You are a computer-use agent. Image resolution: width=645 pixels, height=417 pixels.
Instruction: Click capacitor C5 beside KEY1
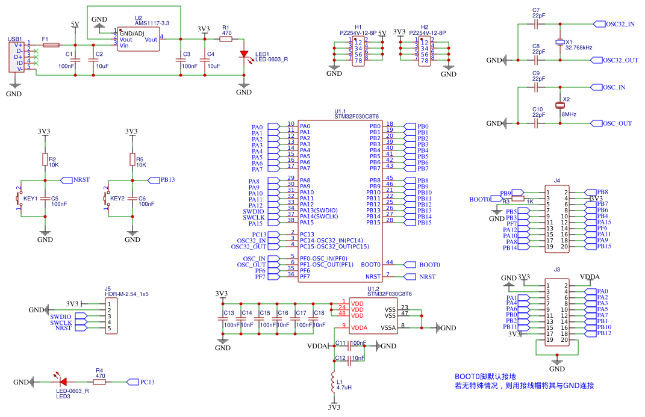pyautogui.click(x=45, y=199)
